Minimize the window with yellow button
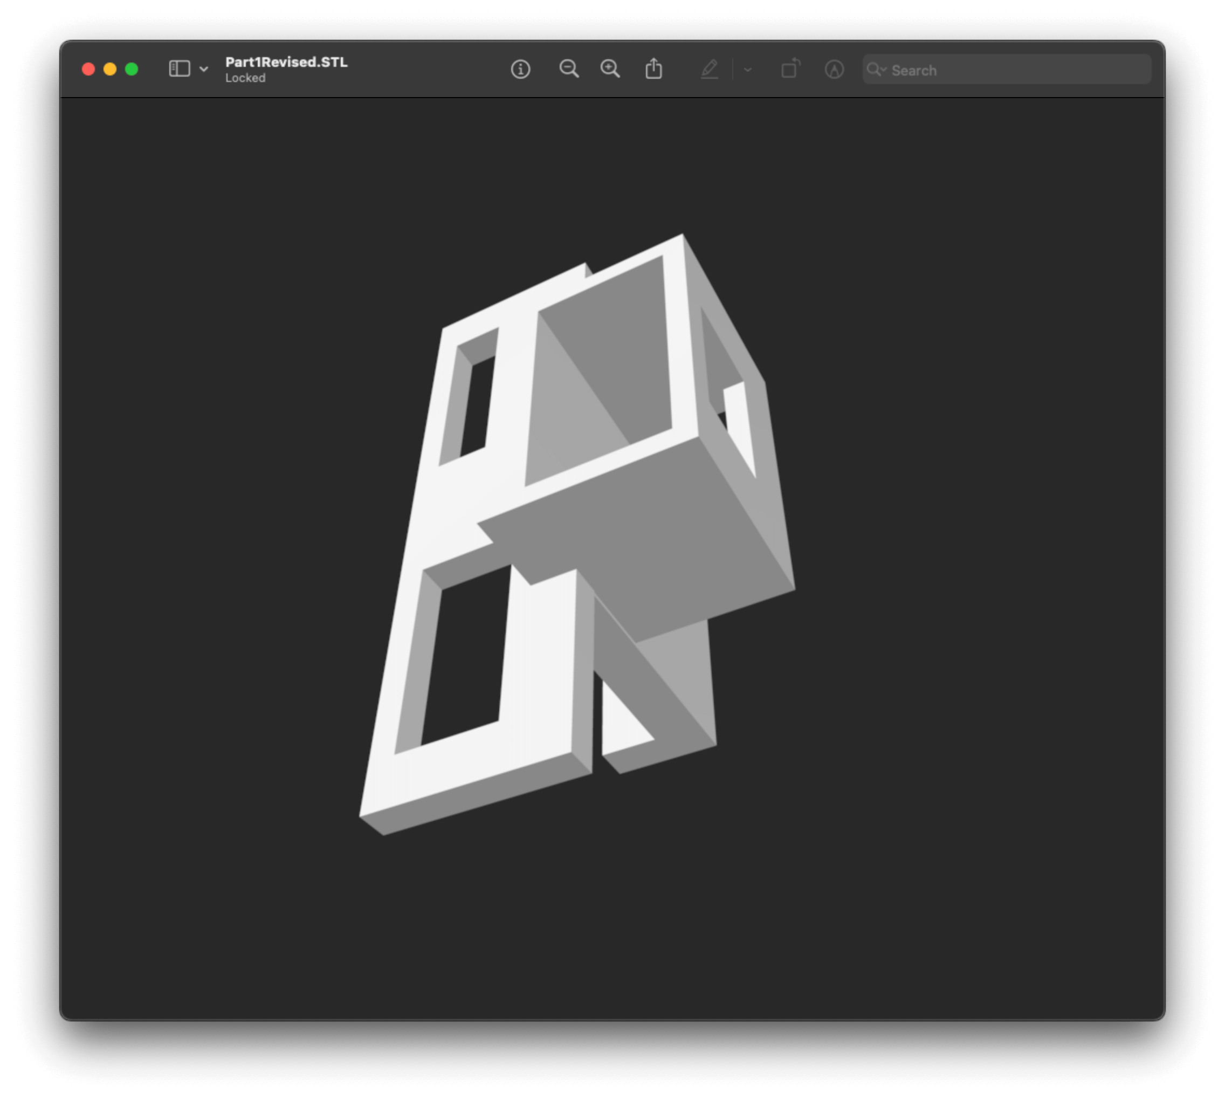The image size is (1225, 1100). (110, 69)
